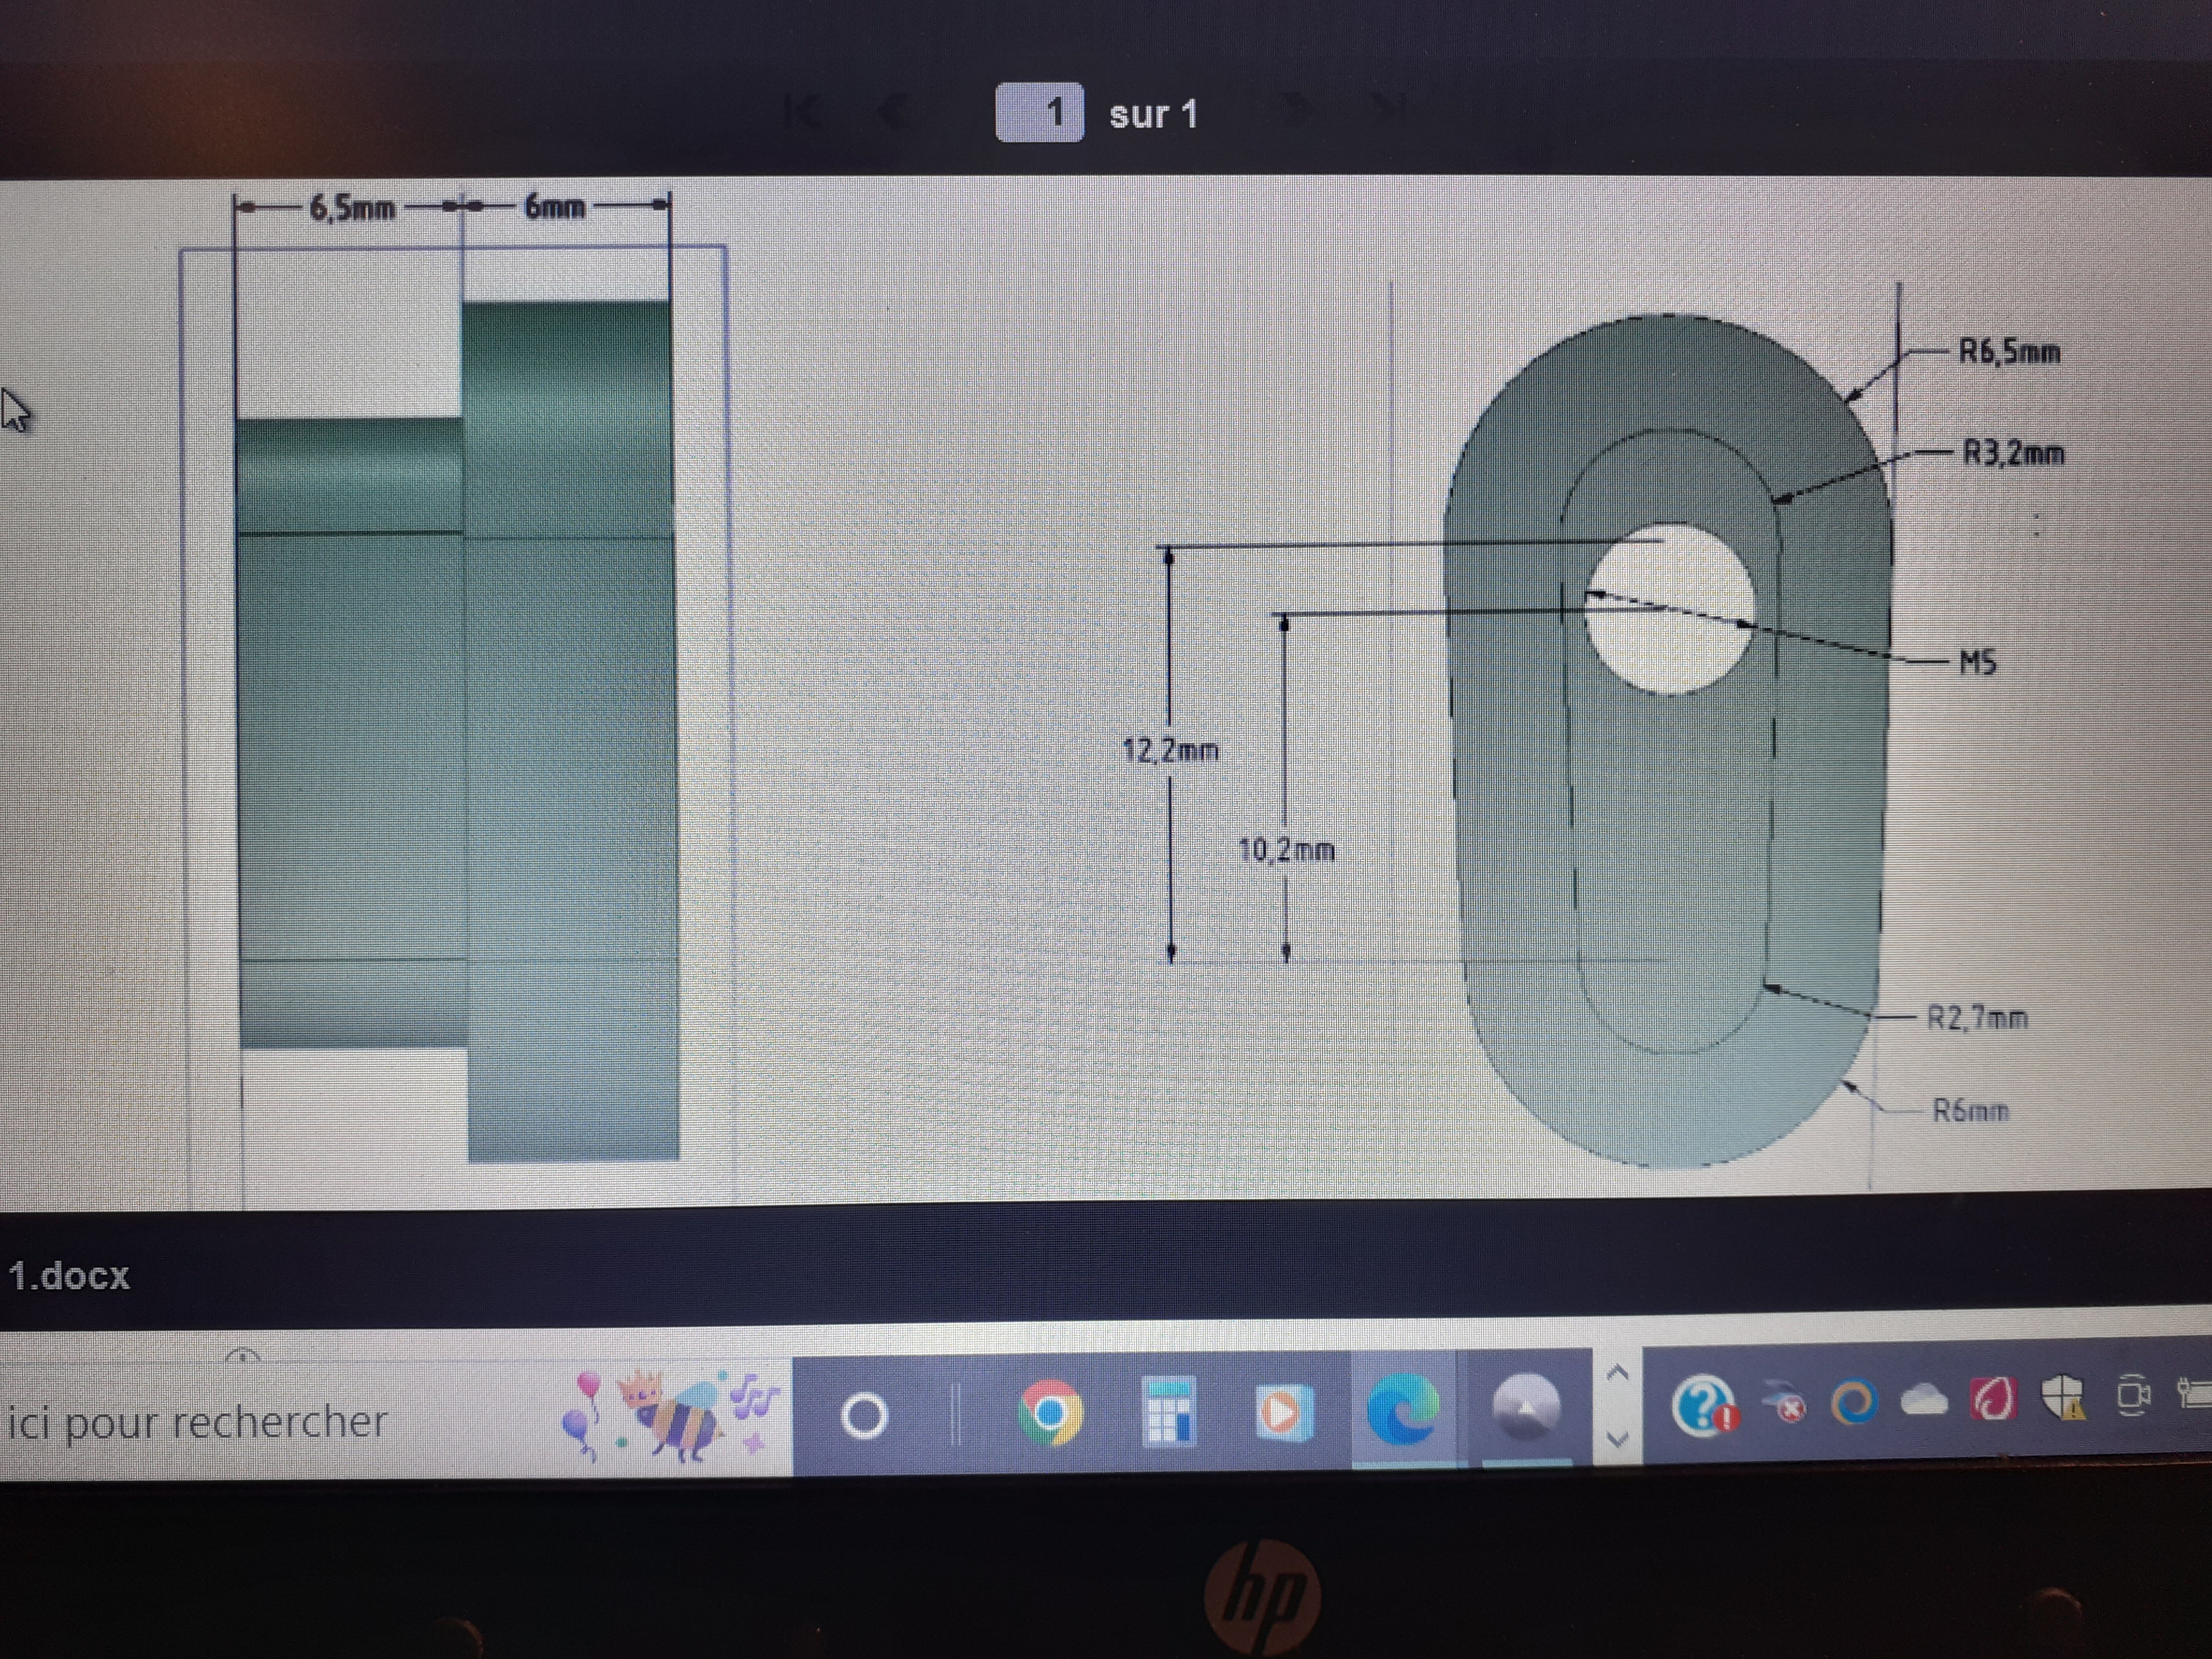Viewport: 2212px width, 1659px height.
Task: Click the page number input field
Action: (x=1039, y=113)
